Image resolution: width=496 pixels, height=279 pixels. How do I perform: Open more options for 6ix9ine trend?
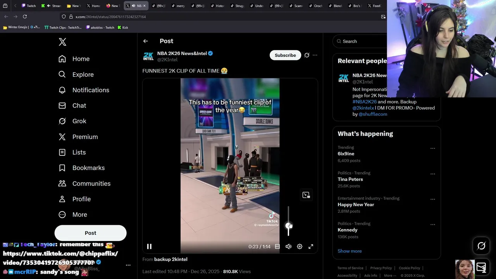point(432,148)
